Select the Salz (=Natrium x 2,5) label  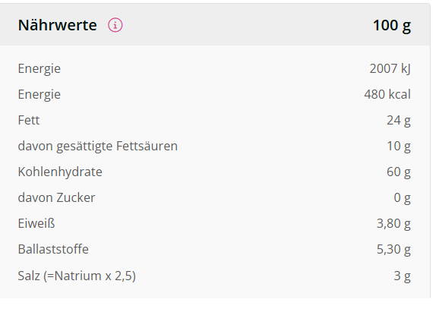[x=77, y=276]
